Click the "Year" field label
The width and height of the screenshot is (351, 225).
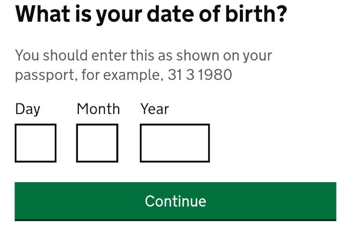point(154,109)
